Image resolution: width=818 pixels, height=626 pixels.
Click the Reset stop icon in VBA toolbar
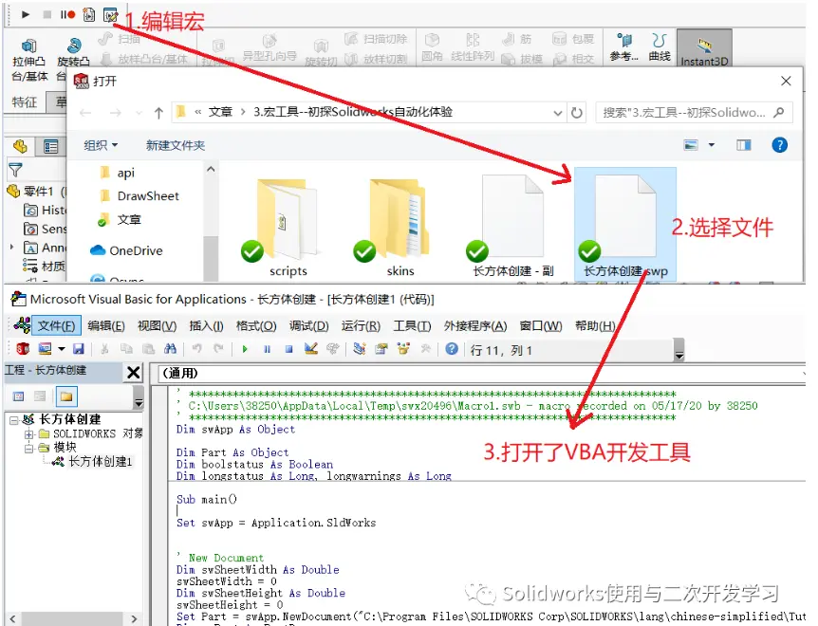(289, 349)
